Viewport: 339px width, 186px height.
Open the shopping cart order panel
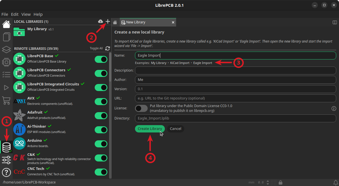click(x=6, y=100)
